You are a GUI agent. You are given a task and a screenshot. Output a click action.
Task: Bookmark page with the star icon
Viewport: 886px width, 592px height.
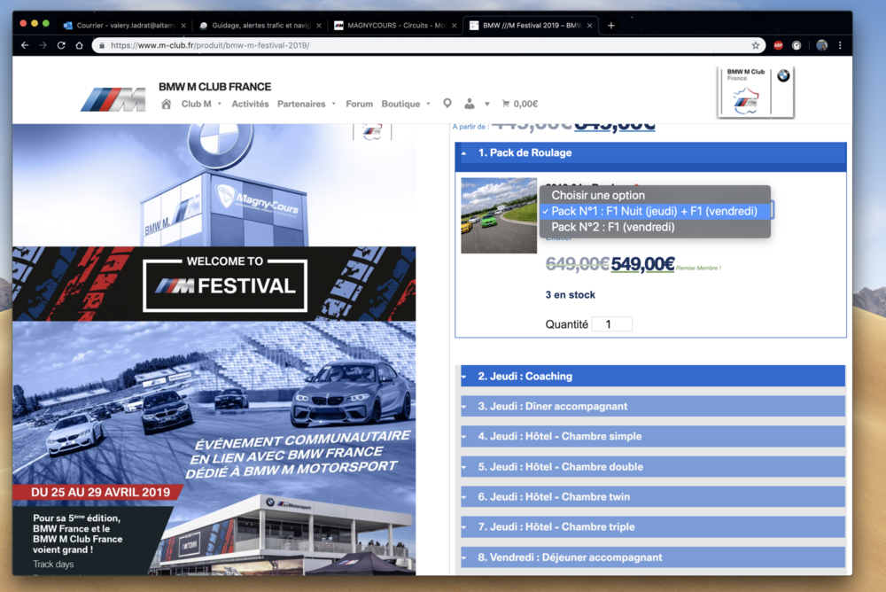tap(756, 45)
